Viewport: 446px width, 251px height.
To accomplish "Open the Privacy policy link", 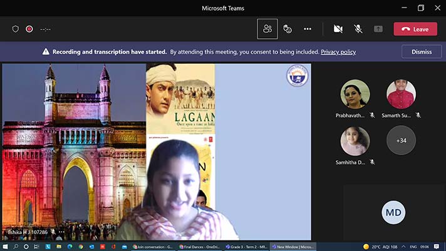I will coord(338,52).
